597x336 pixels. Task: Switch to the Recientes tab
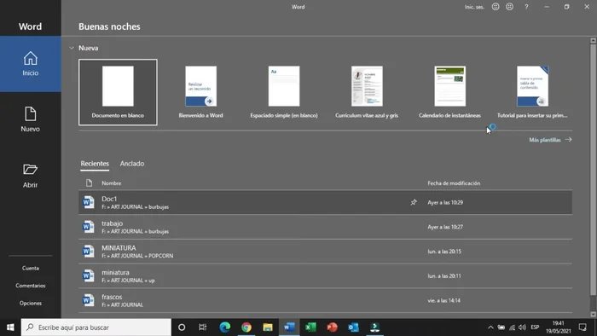pos(95,164)
